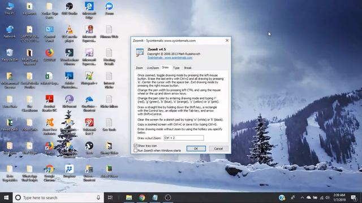
Task: Select the This PC desktop icon
Action: pos(10,9)
